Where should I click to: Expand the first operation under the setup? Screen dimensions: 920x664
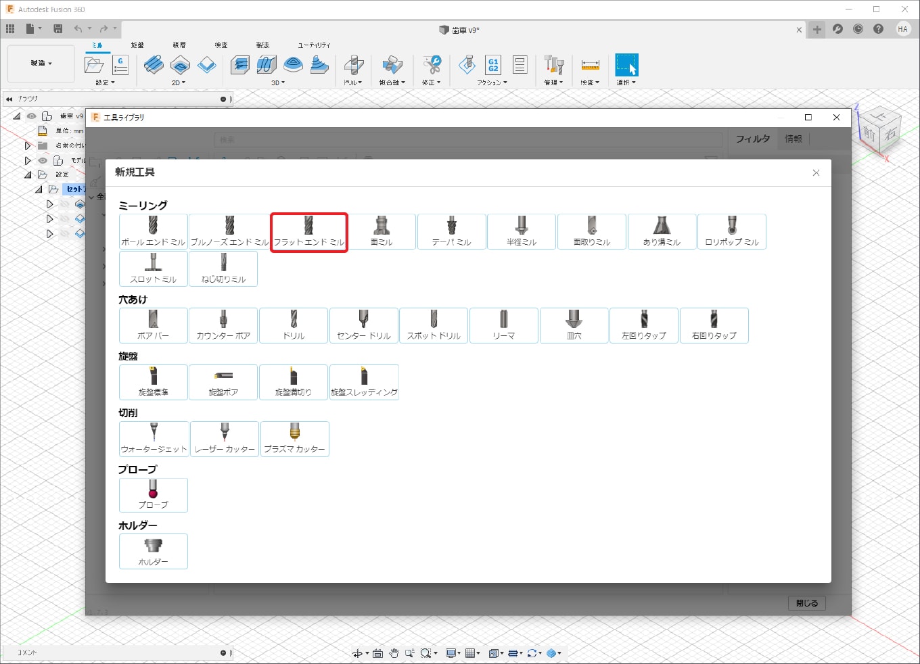tap(49, 204)
